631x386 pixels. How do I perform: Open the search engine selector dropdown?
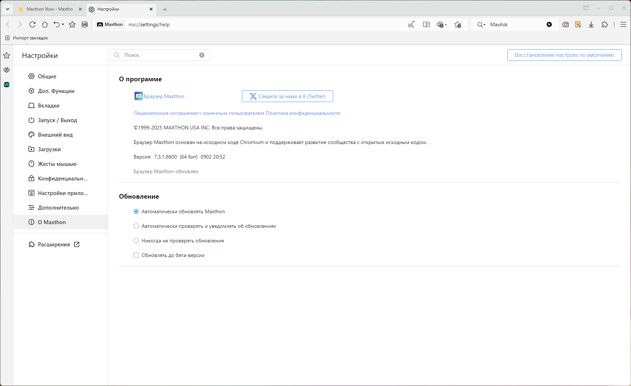(x=481, y=24)
